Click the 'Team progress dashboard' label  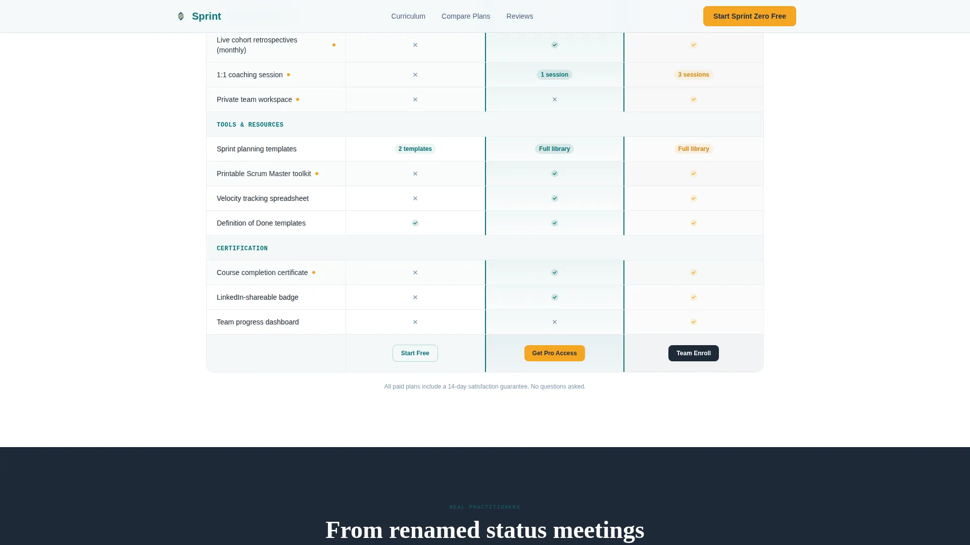click(x=258, y=322)
